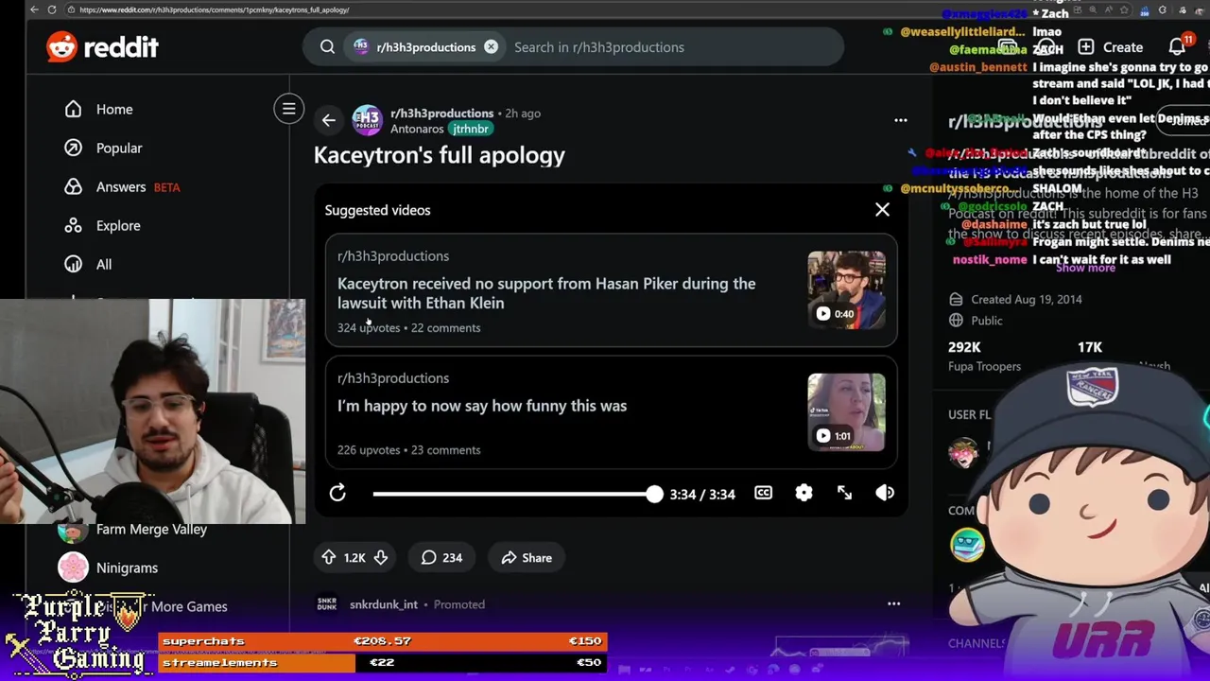The image size is (1210, 681).
Task: Open the 234 comments
Action: pos(441,558)
